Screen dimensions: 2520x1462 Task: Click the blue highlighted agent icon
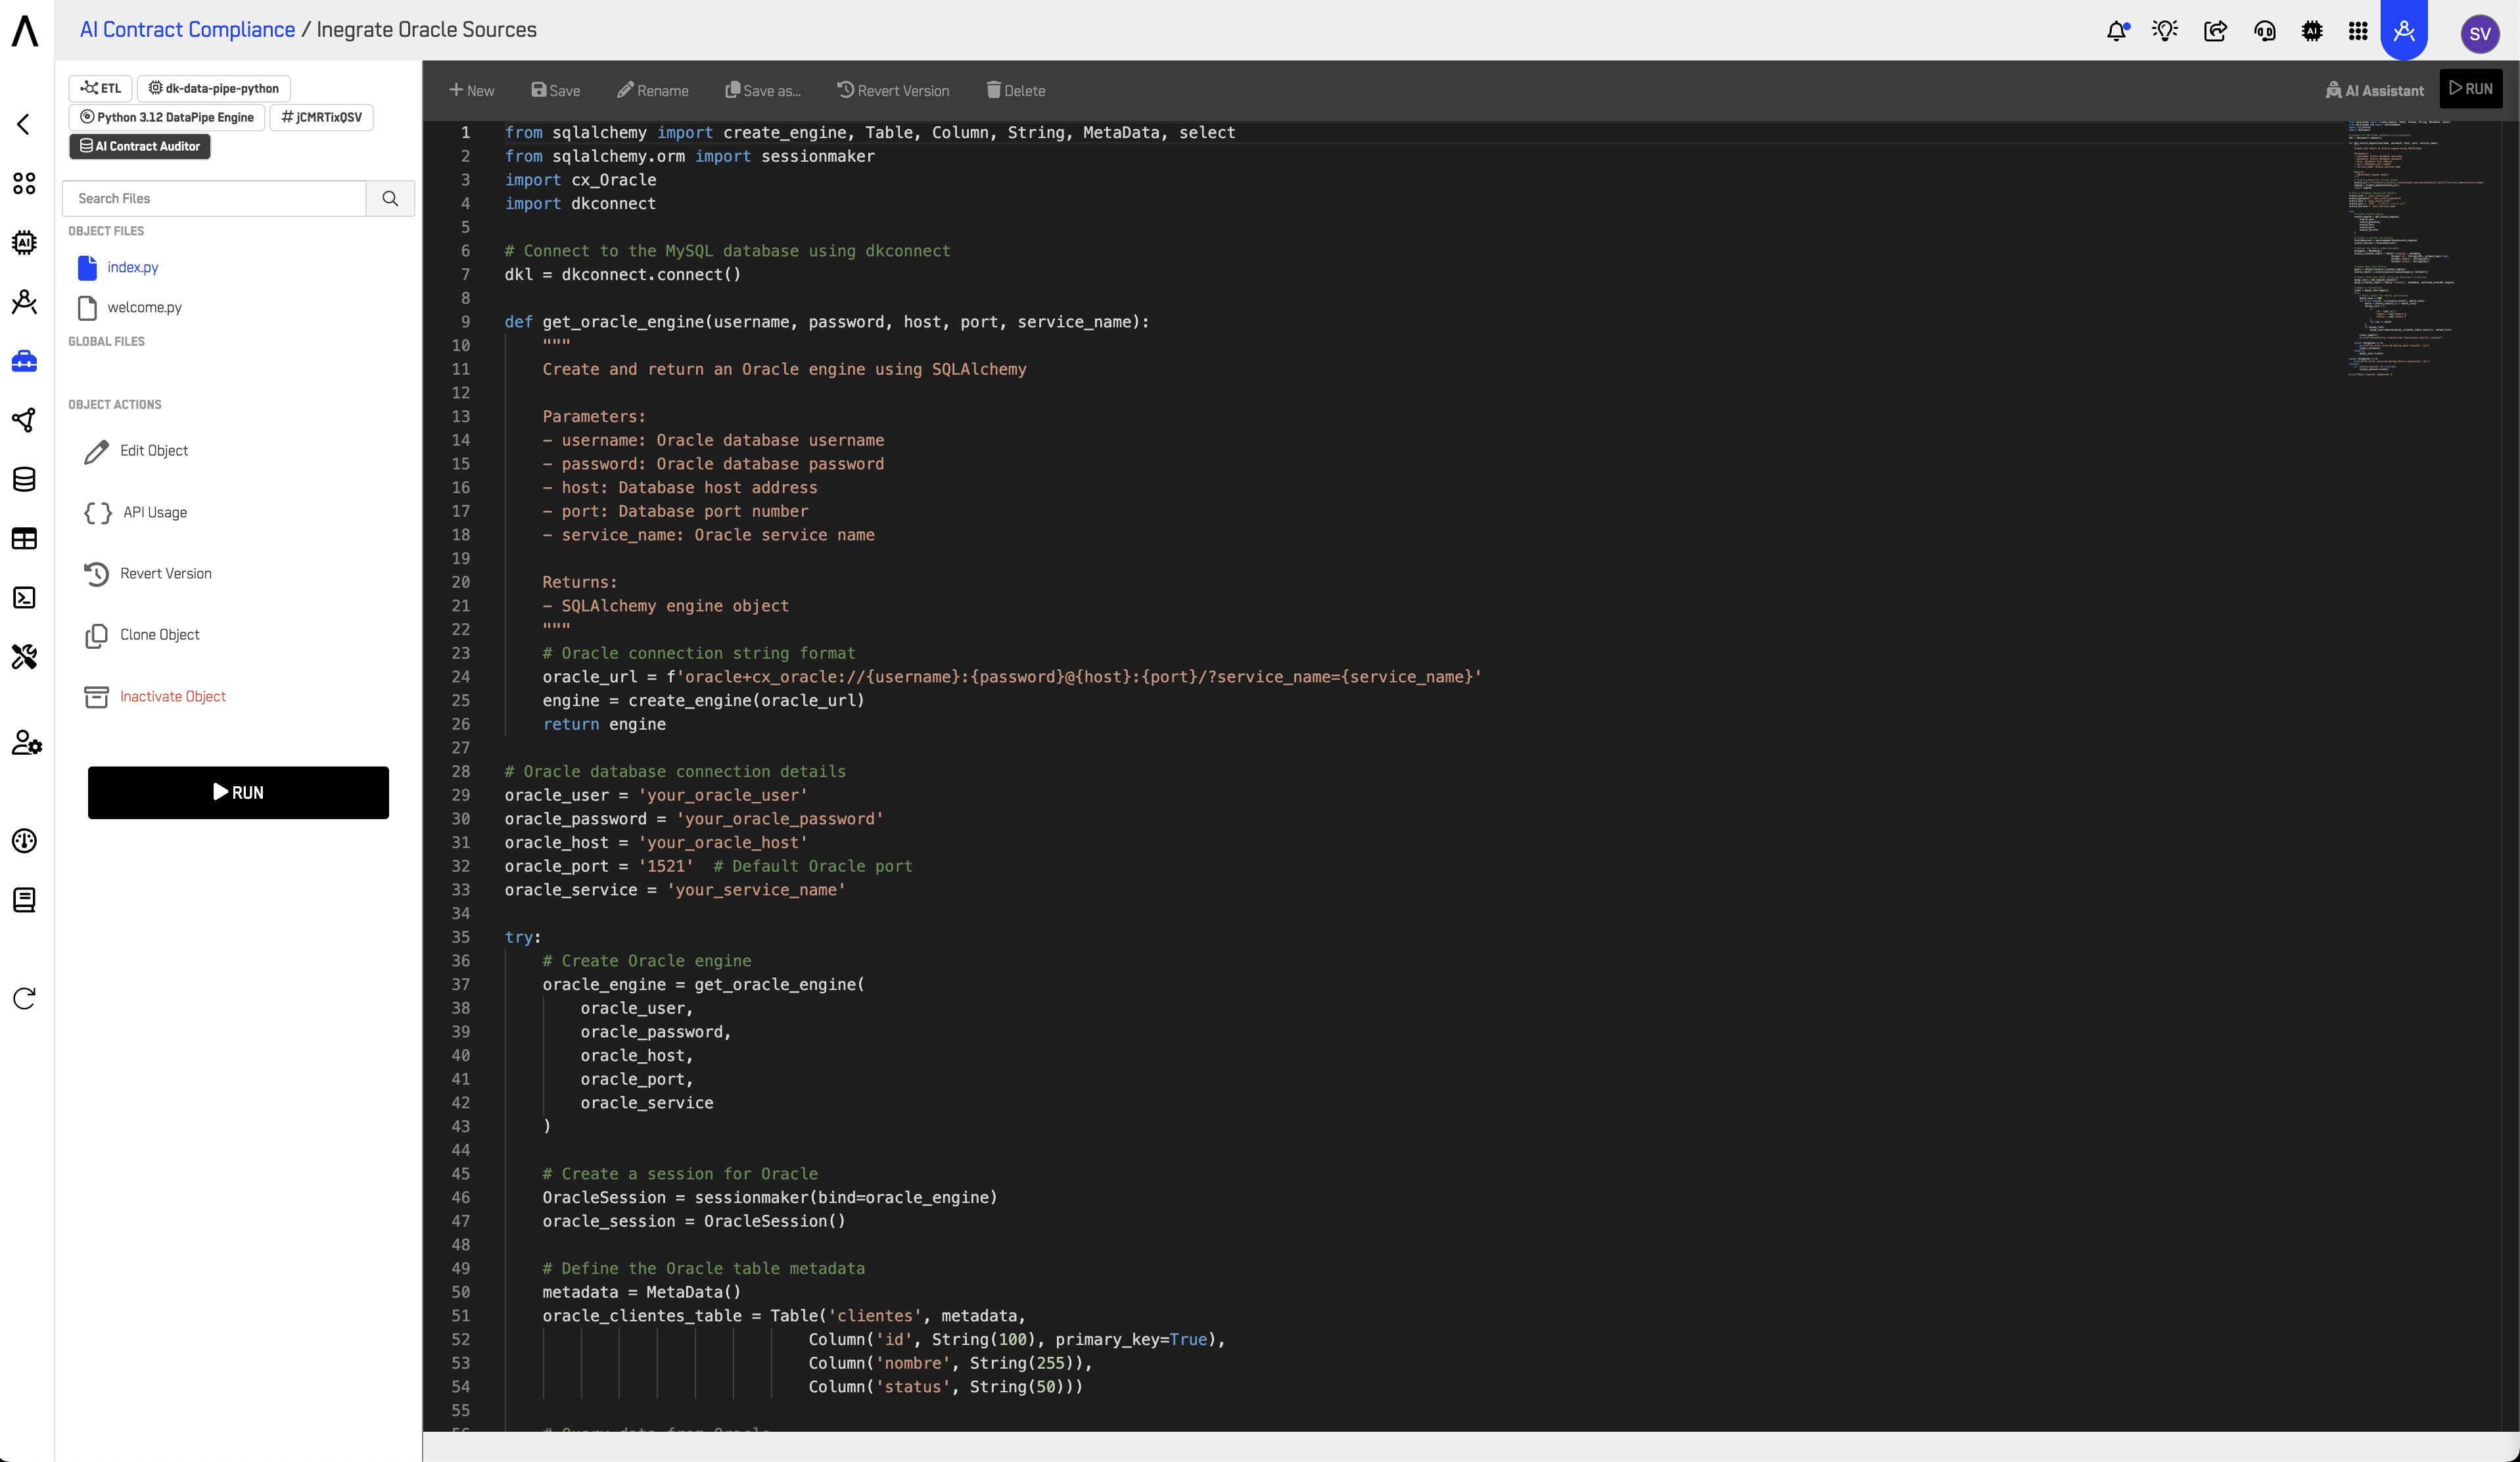pos(2405,30)
